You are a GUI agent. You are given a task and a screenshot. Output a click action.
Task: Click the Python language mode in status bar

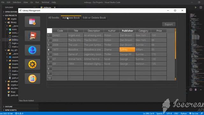point(184,113)
